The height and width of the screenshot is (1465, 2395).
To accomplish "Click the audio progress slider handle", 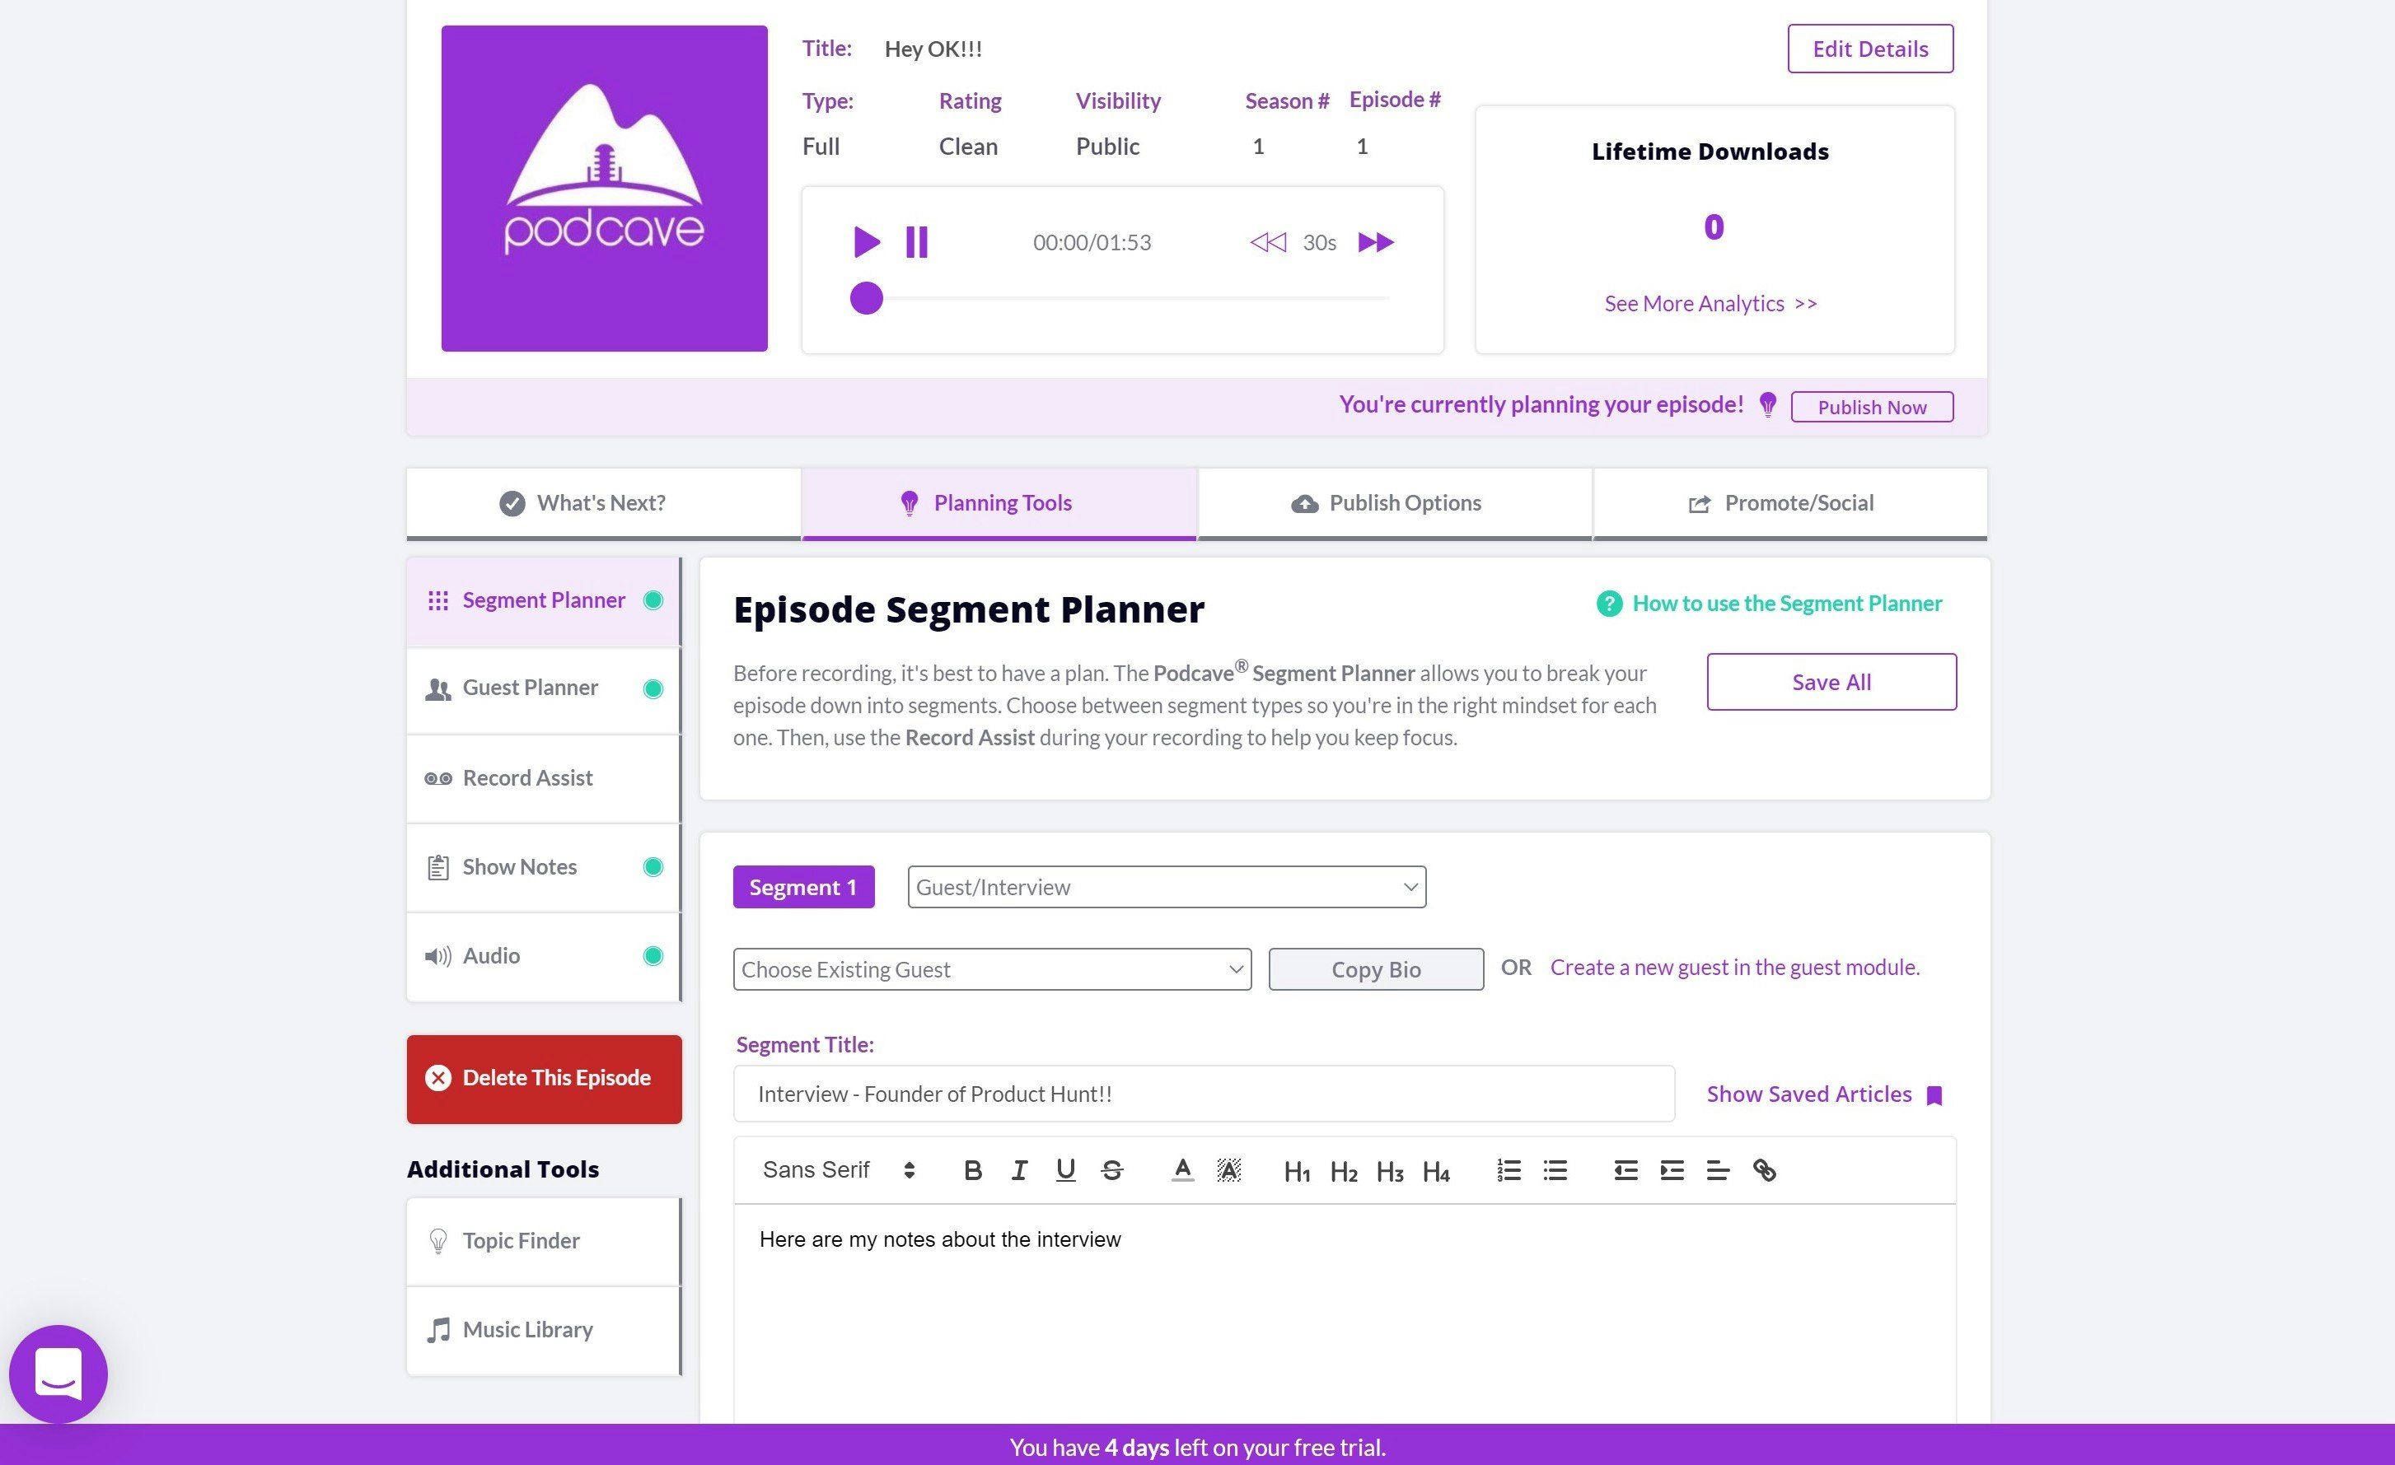I will click(x=866, y=298).
